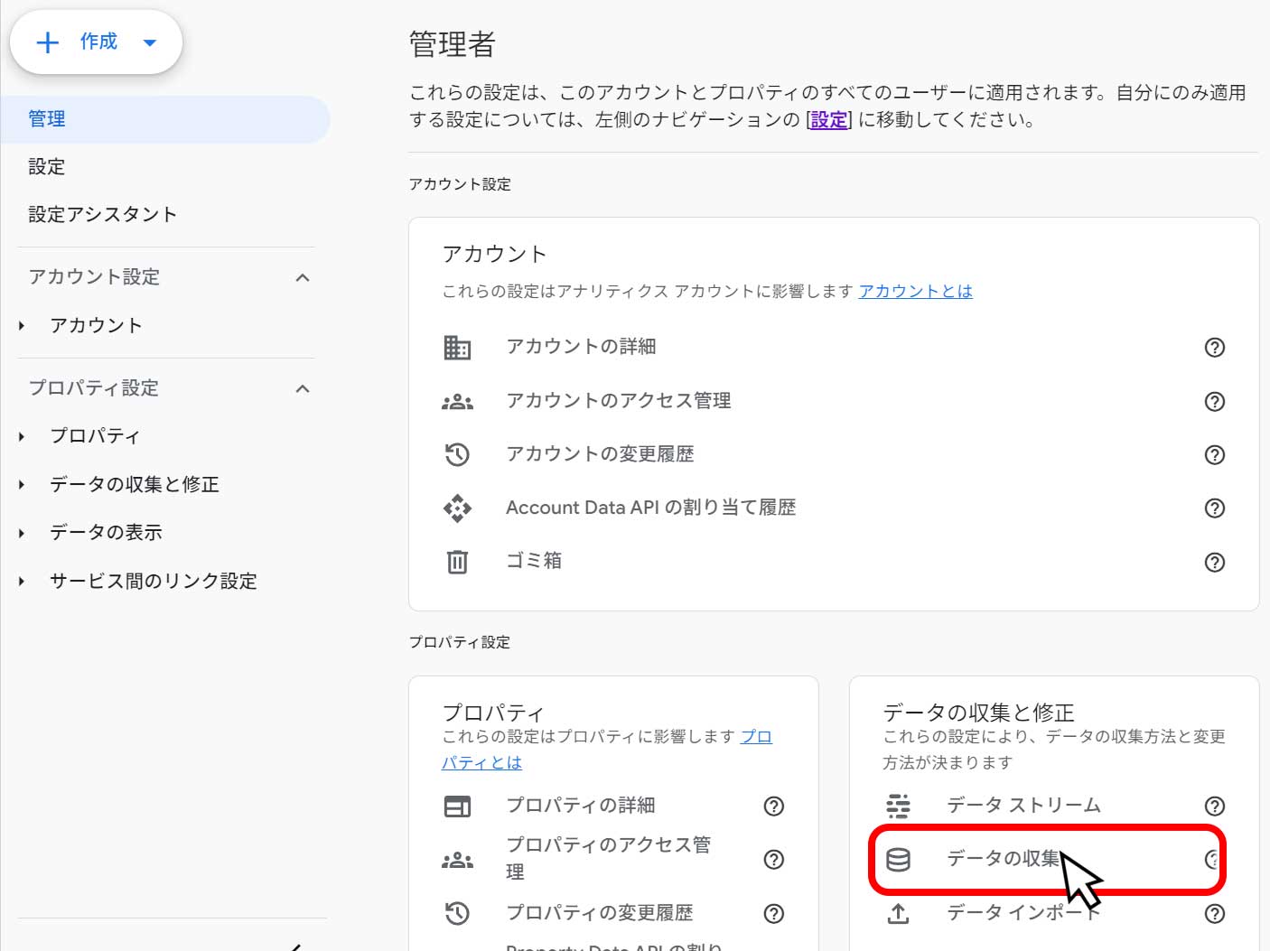
Task: Click the Account Data API diamond icon
Action: pyautogui.click(x=457, y=508)
